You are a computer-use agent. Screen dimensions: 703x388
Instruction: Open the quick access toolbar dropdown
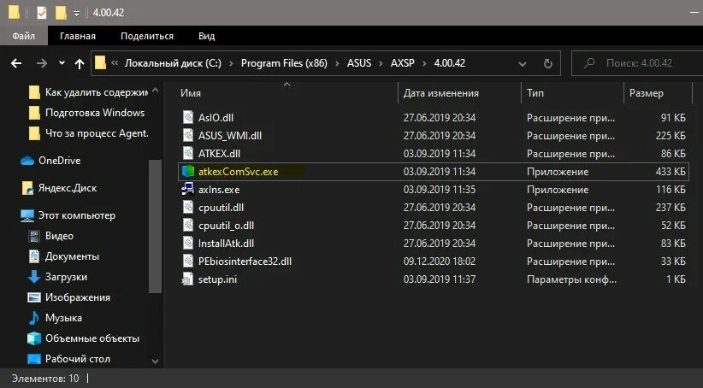[x=77, y=14]
